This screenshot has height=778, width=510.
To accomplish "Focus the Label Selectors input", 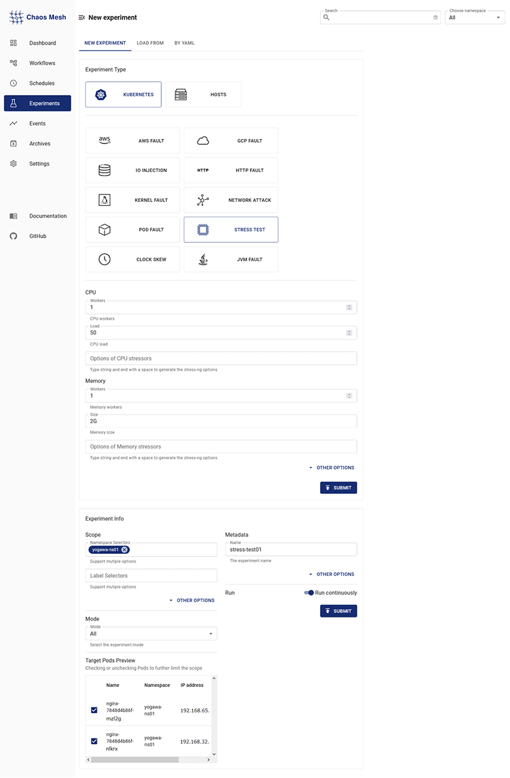I will pos(151,575).
